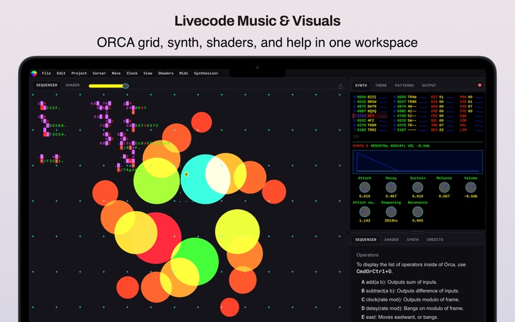Select synth row 7 0182 TRBI
The width and height of the screenshot is (515, 322).
pyautogui.click(x=370, y=130)
